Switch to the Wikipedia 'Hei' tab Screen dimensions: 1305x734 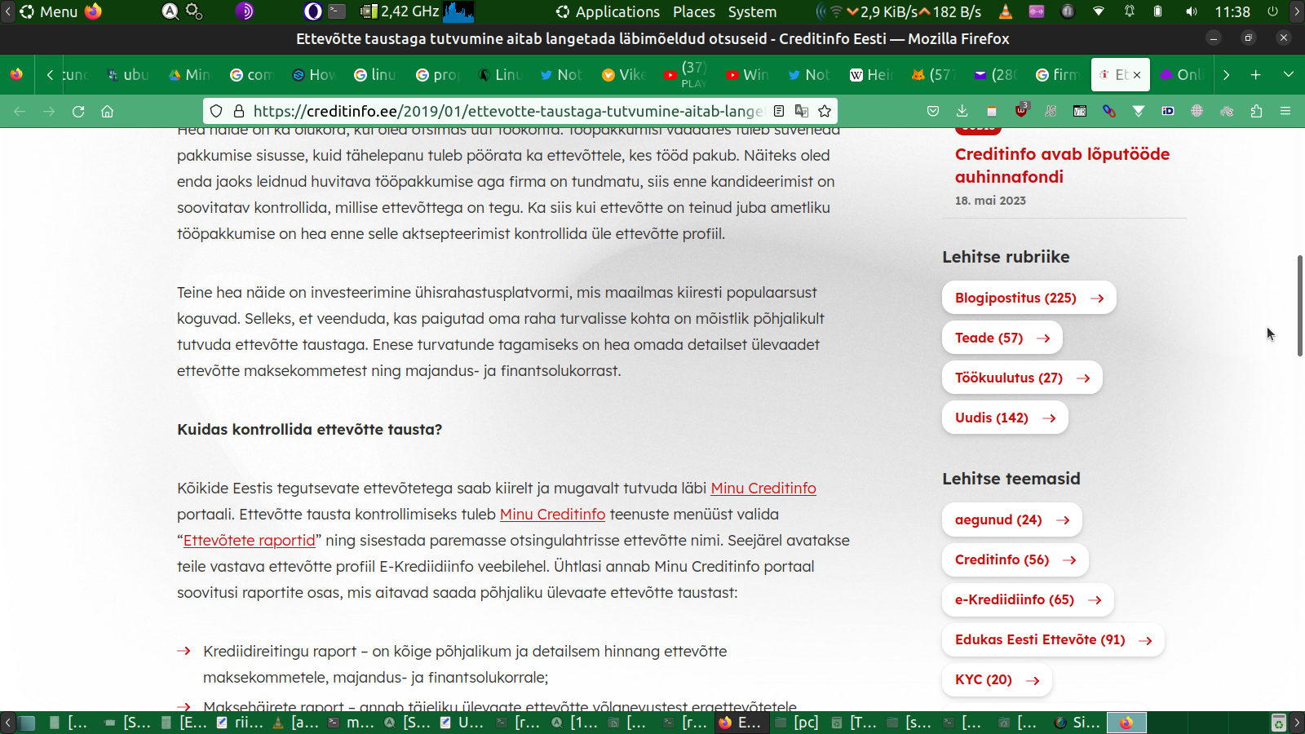(x=871, y=75)
